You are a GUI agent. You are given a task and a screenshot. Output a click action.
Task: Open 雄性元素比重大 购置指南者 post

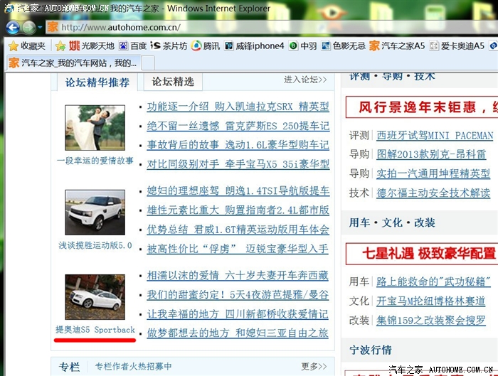coord(238,210)
